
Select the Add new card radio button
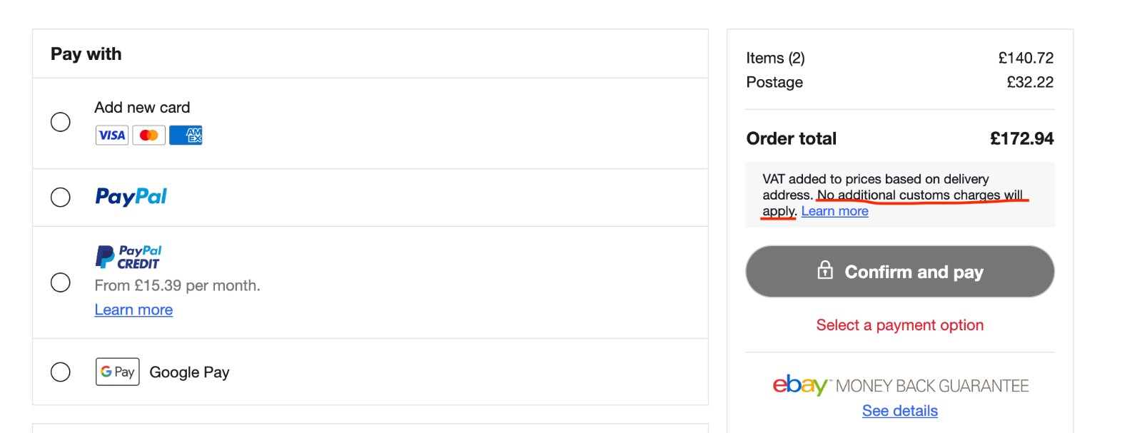[x=61, y=122]
